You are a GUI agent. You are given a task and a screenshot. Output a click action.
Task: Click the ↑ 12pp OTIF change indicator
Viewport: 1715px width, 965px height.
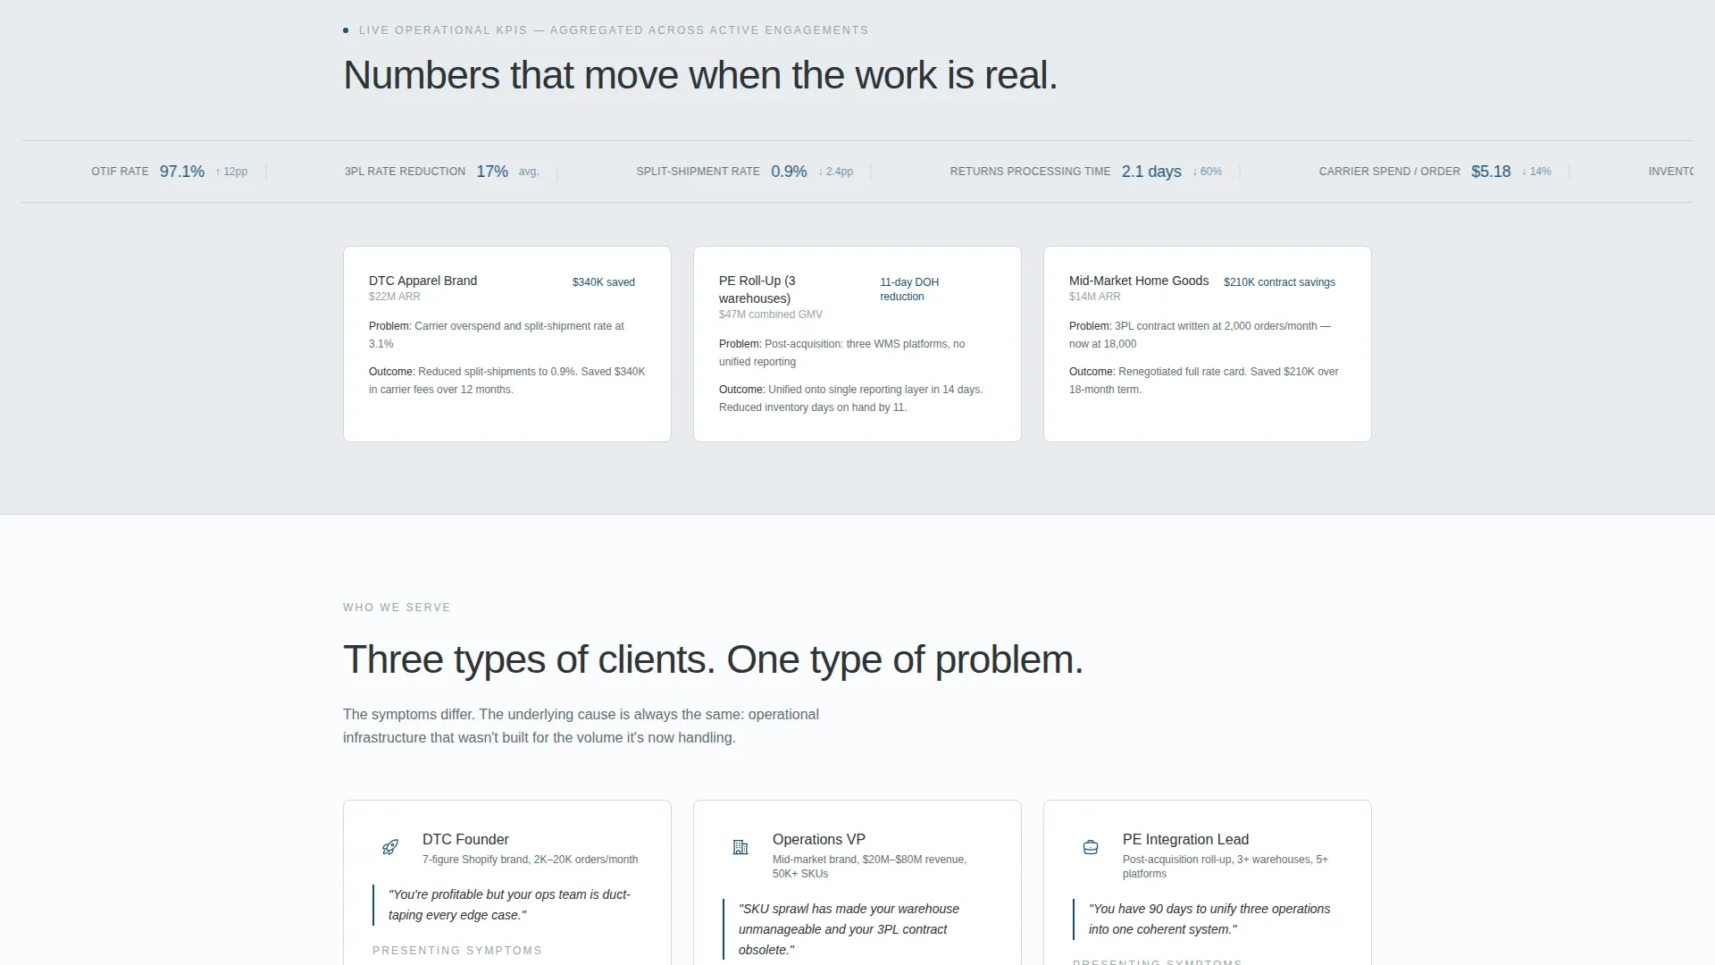tap(231, 172)
